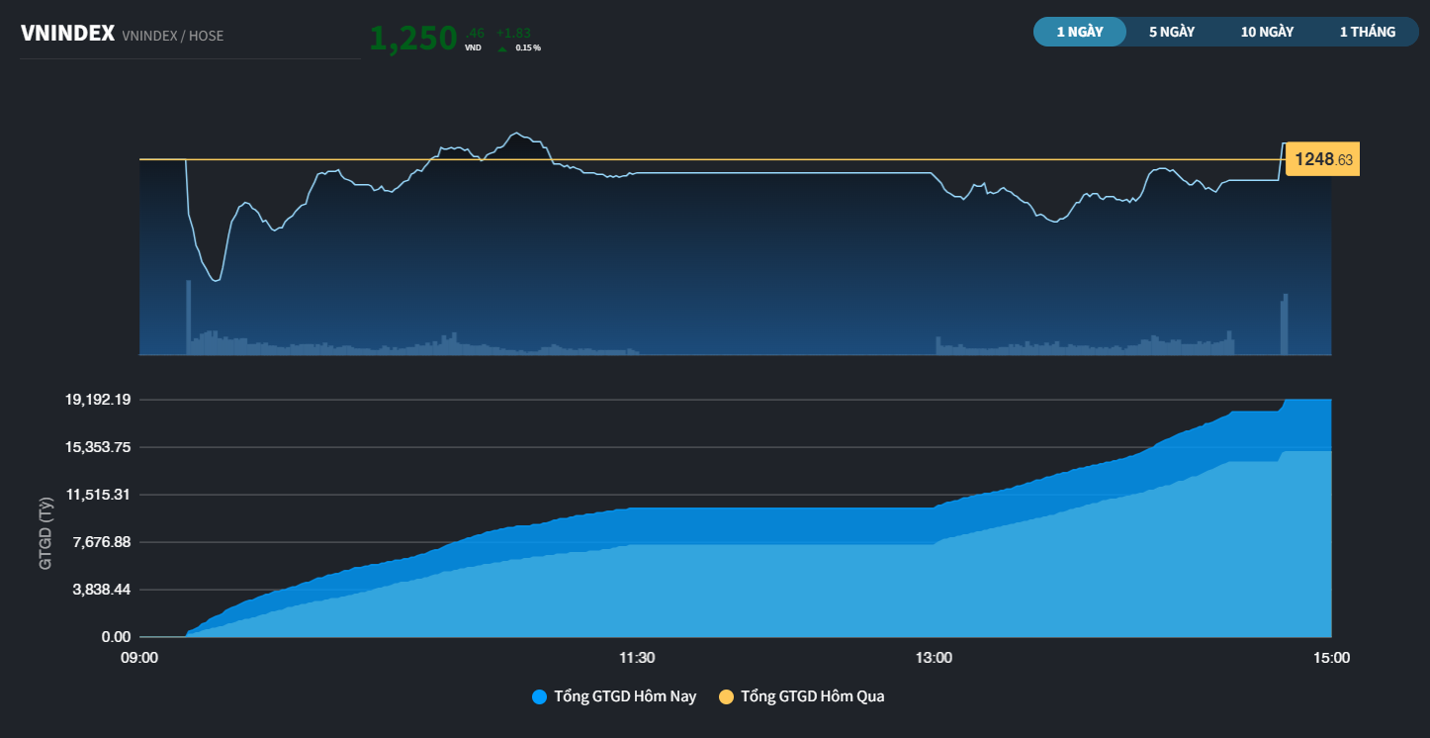
Task: Click the VNINDEX / HOSE exchange subtitle
Action: (173, 36)
